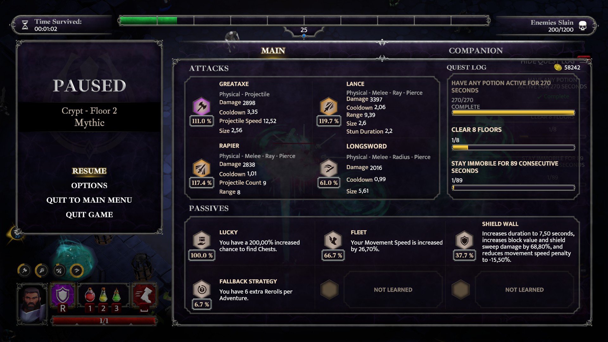Click the Greataxe attack icon

tap(202, 106)
